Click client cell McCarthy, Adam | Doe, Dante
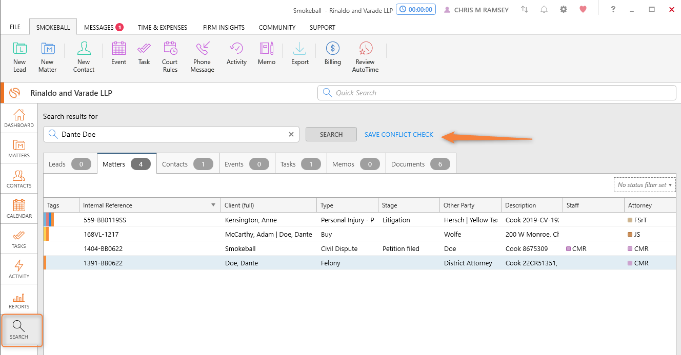 [269, 234]
